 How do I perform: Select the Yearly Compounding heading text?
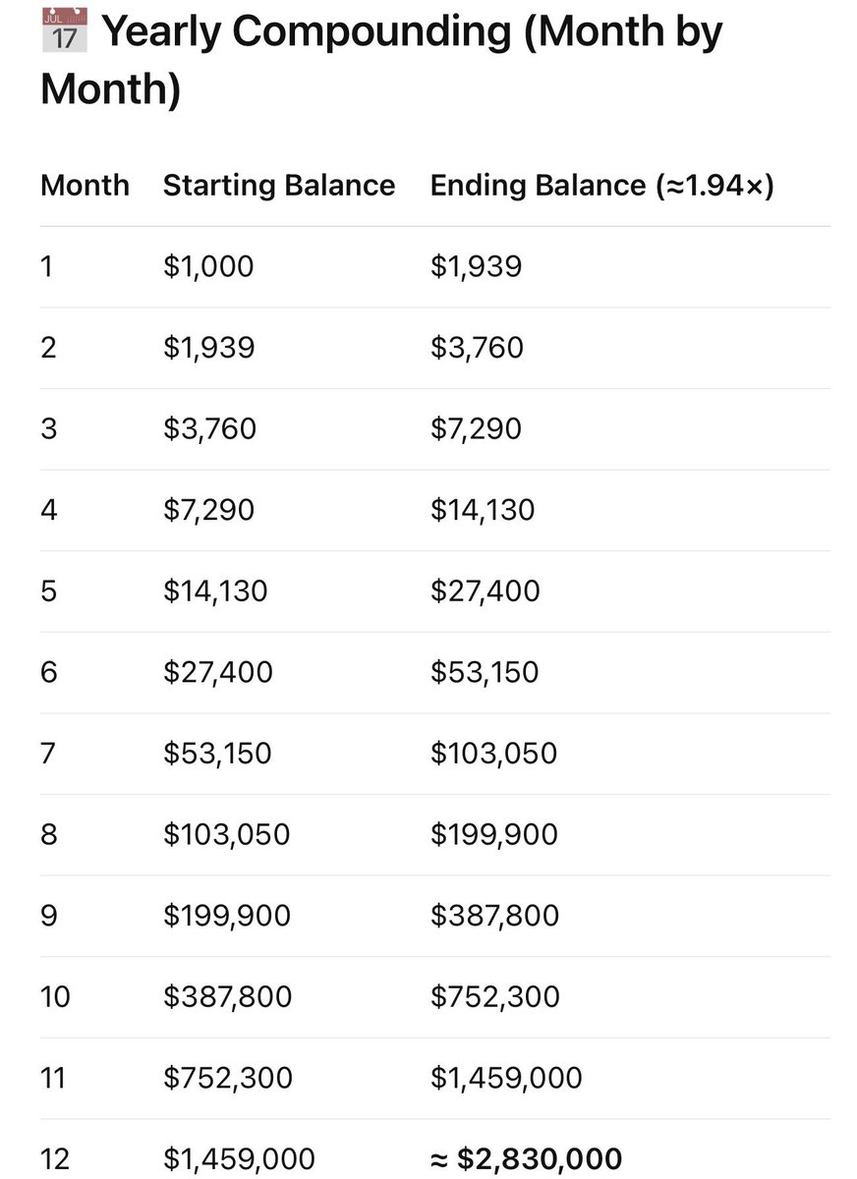(381, 60)
